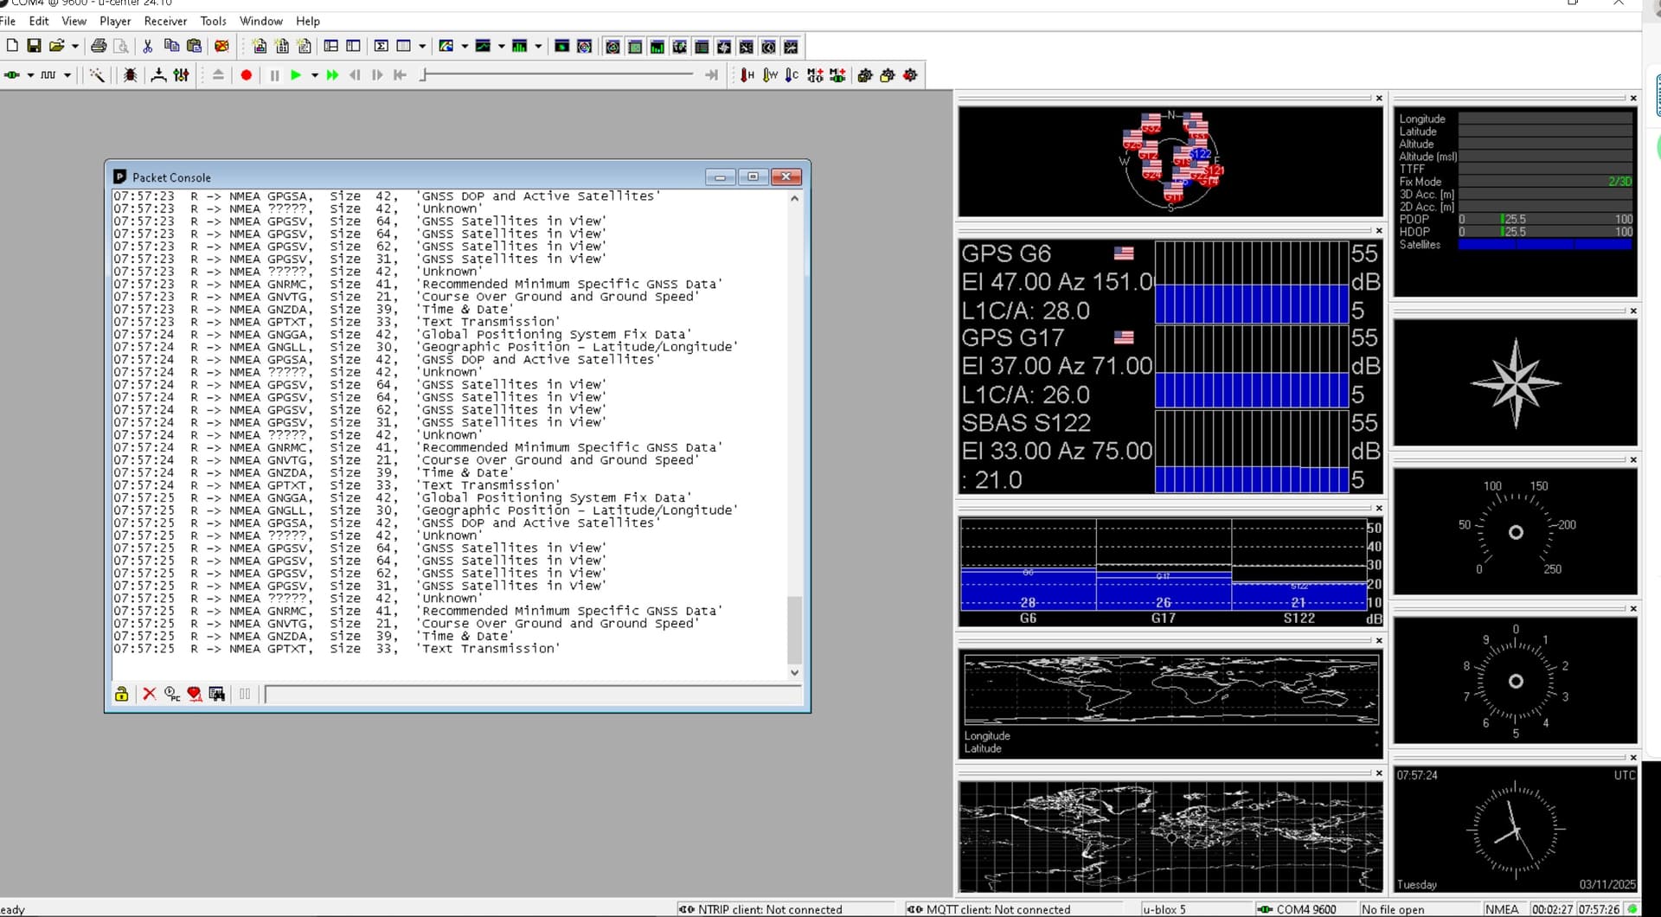Open the Receiver menu
This screenshot has width=1661, height=917.
pyautogui.click(x=165, y=21)
